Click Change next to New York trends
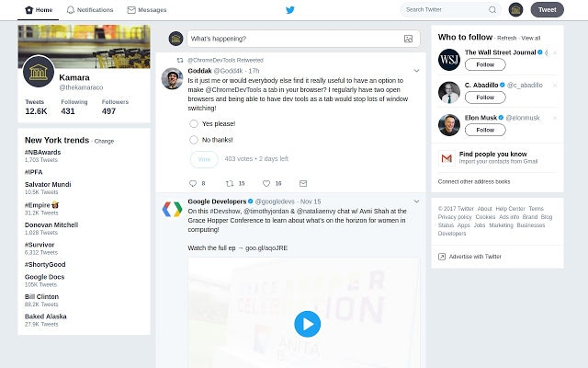 (x=104, y=141)
